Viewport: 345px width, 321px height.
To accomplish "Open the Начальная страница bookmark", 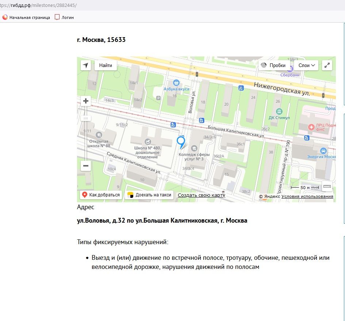I will (x=26, y=17).
